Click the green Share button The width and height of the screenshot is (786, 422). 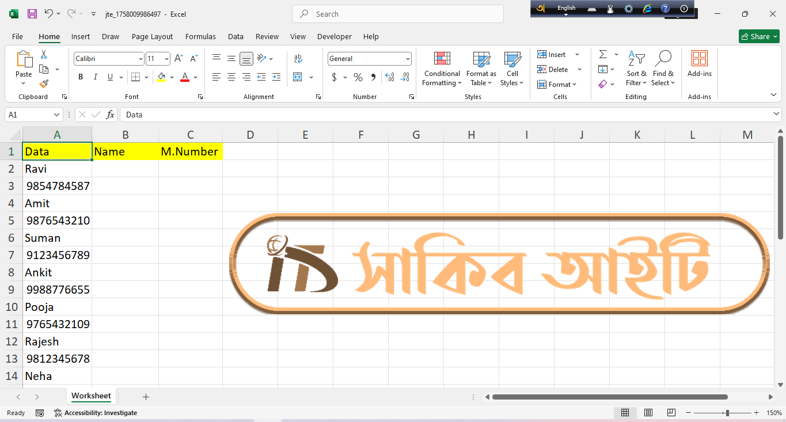point(759,36)
